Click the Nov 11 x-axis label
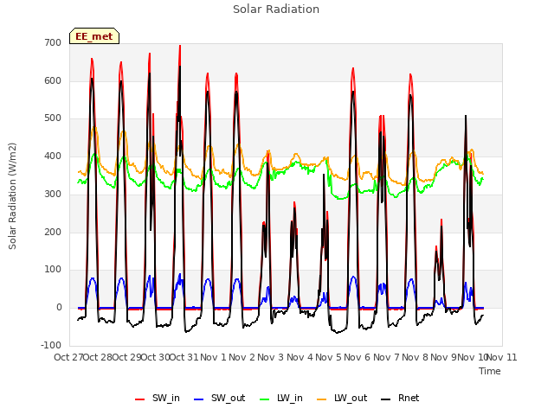The height and width of the screenshot is (415, 554). pyautogui.click(x=502, y=357)
